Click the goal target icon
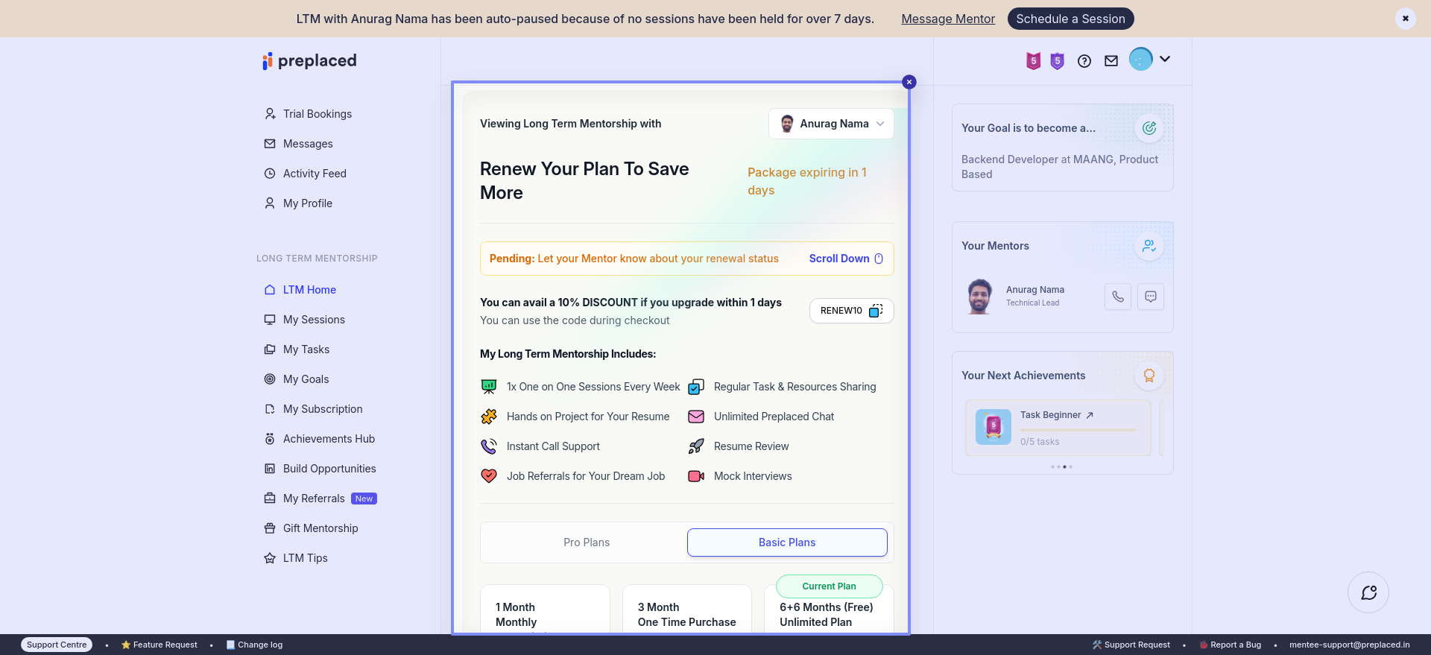Viewport: 1431px width, 655px height. point(1149,128)
